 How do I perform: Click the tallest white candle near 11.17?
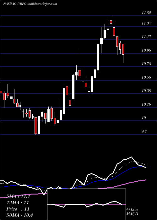pyautogui.click(x=98, y=57)
